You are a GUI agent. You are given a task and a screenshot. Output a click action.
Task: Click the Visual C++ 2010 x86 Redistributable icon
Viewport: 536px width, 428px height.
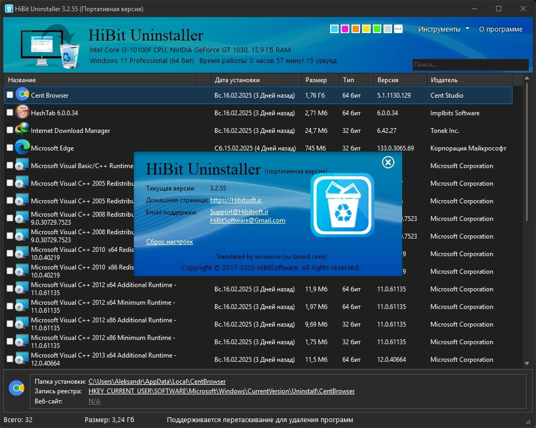click(22, 271)
